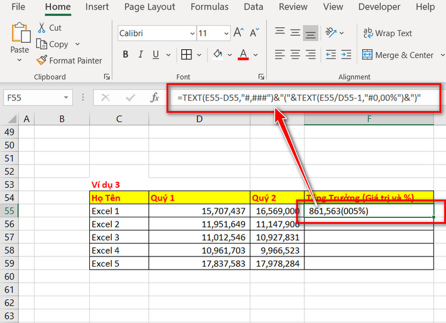The width and height of the screenshot is (446, 323).
Task: Toggle Underline formatting
Action: pyautogui.click(x=156, y=54)
